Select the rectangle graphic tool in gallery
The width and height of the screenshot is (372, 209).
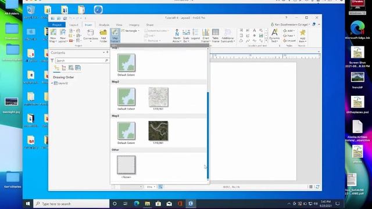(241, 35)
